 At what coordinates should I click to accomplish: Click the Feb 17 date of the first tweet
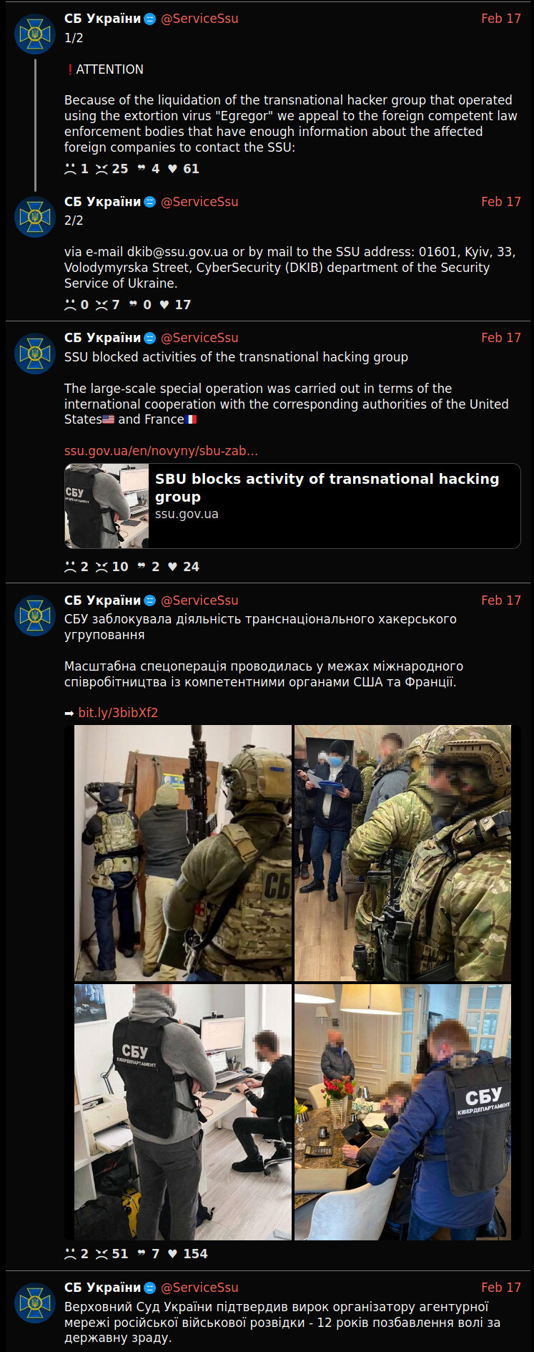click(x=501, y=19)
